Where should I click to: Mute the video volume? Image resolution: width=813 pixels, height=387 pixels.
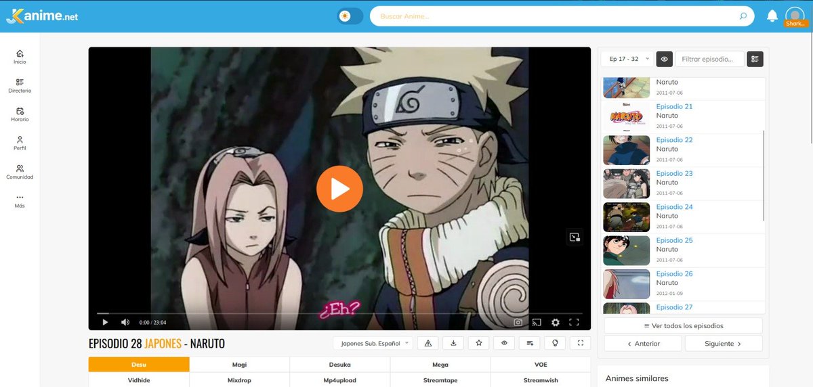tap(125, 323)
